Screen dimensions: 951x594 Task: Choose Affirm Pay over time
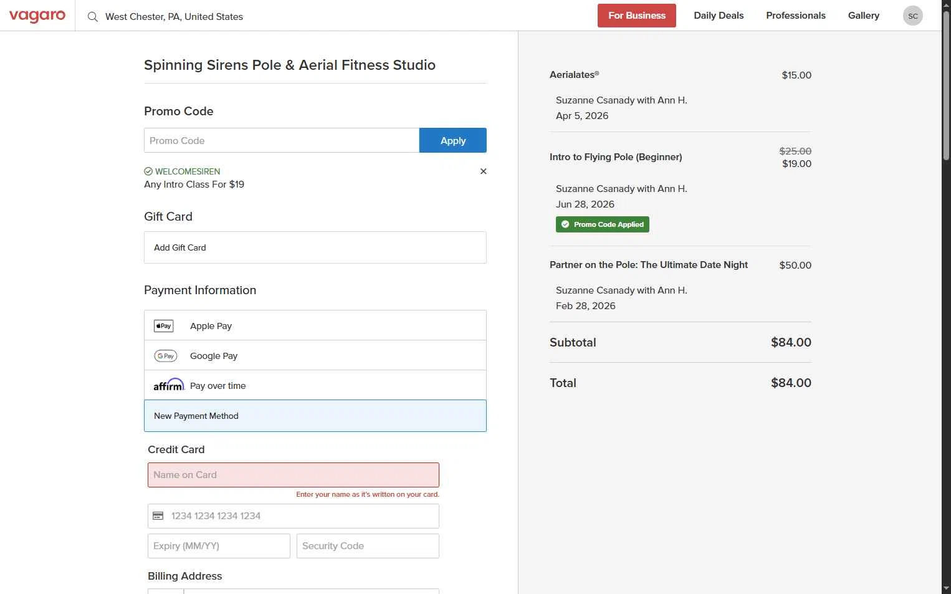click(x=315, y=385)
